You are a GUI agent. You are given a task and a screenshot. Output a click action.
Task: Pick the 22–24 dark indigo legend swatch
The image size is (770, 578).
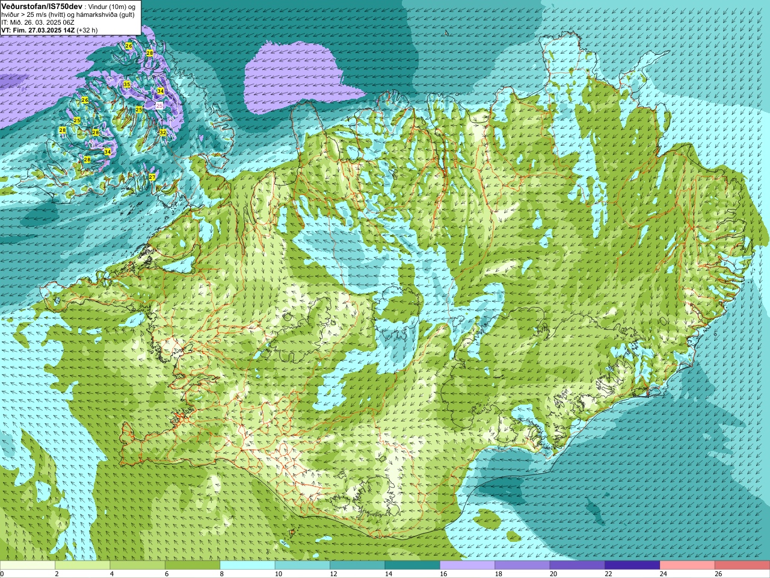pyautogui.click(x=632, y=565)
